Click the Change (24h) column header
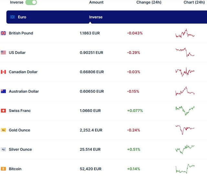 point(149,2)
